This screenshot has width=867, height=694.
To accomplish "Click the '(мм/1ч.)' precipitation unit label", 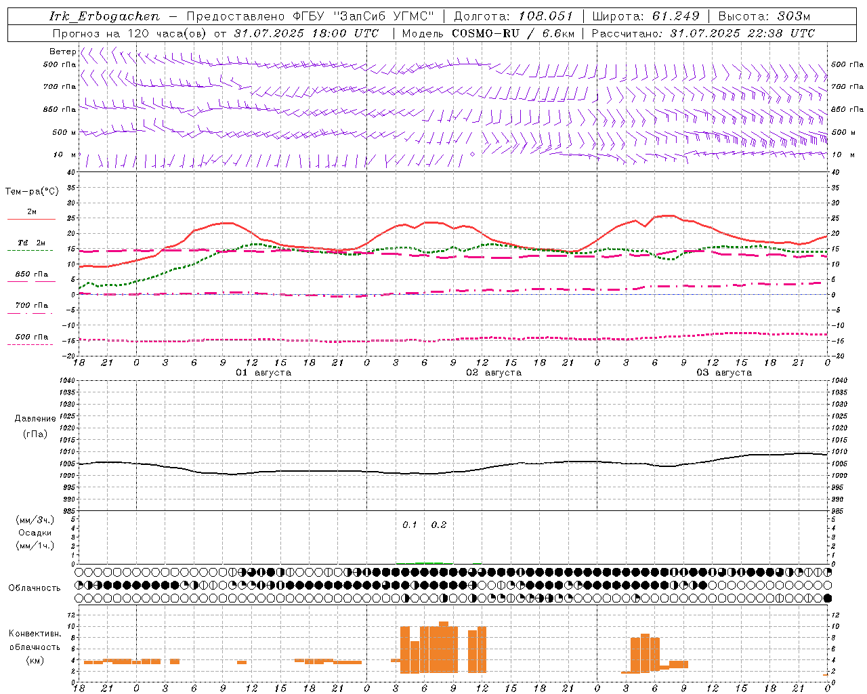I will coord(35,546).
